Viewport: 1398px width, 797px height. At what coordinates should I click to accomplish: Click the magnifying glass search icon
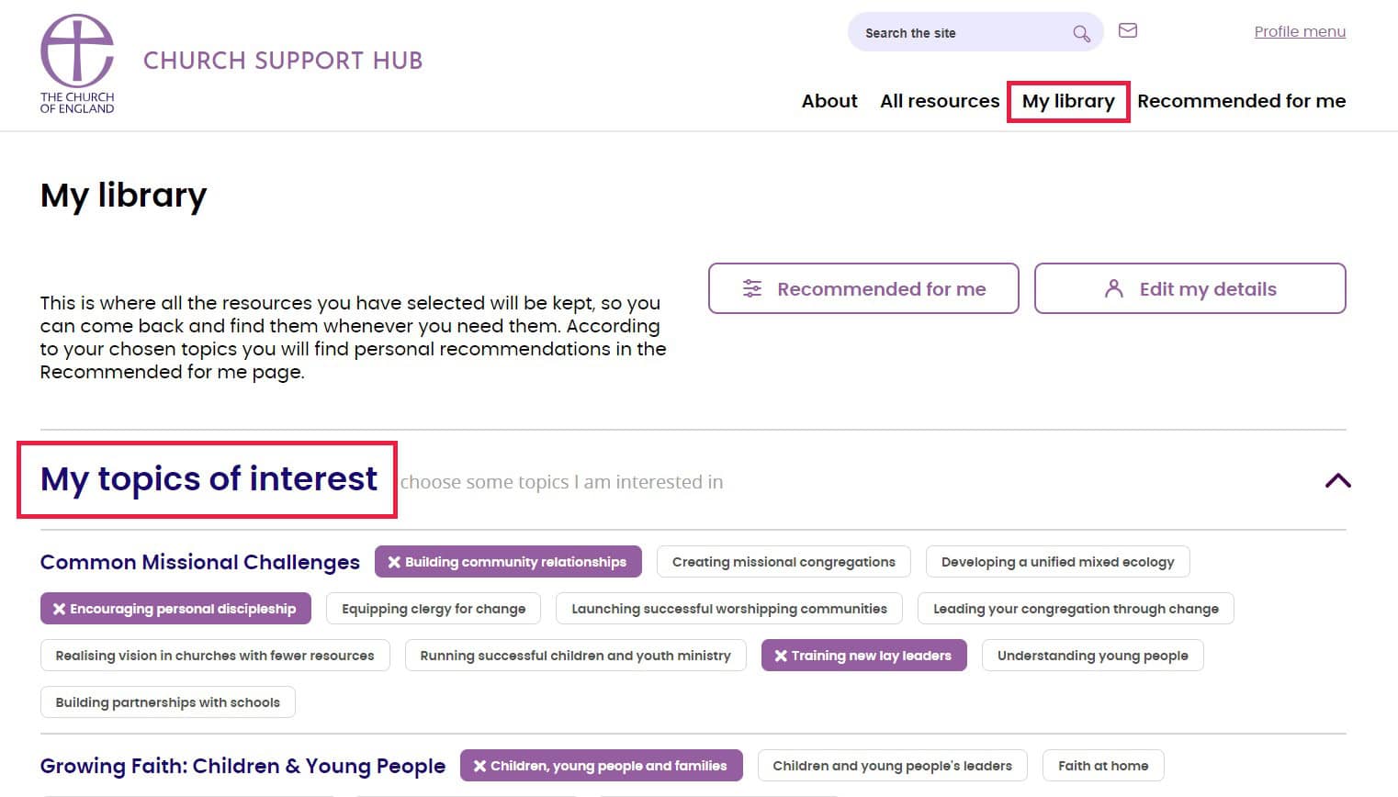[x=1081, y=31]
